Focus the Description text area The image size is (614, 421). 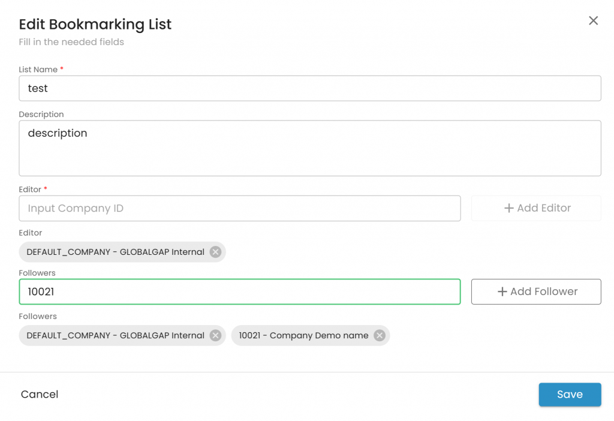(x=309, y=148)
